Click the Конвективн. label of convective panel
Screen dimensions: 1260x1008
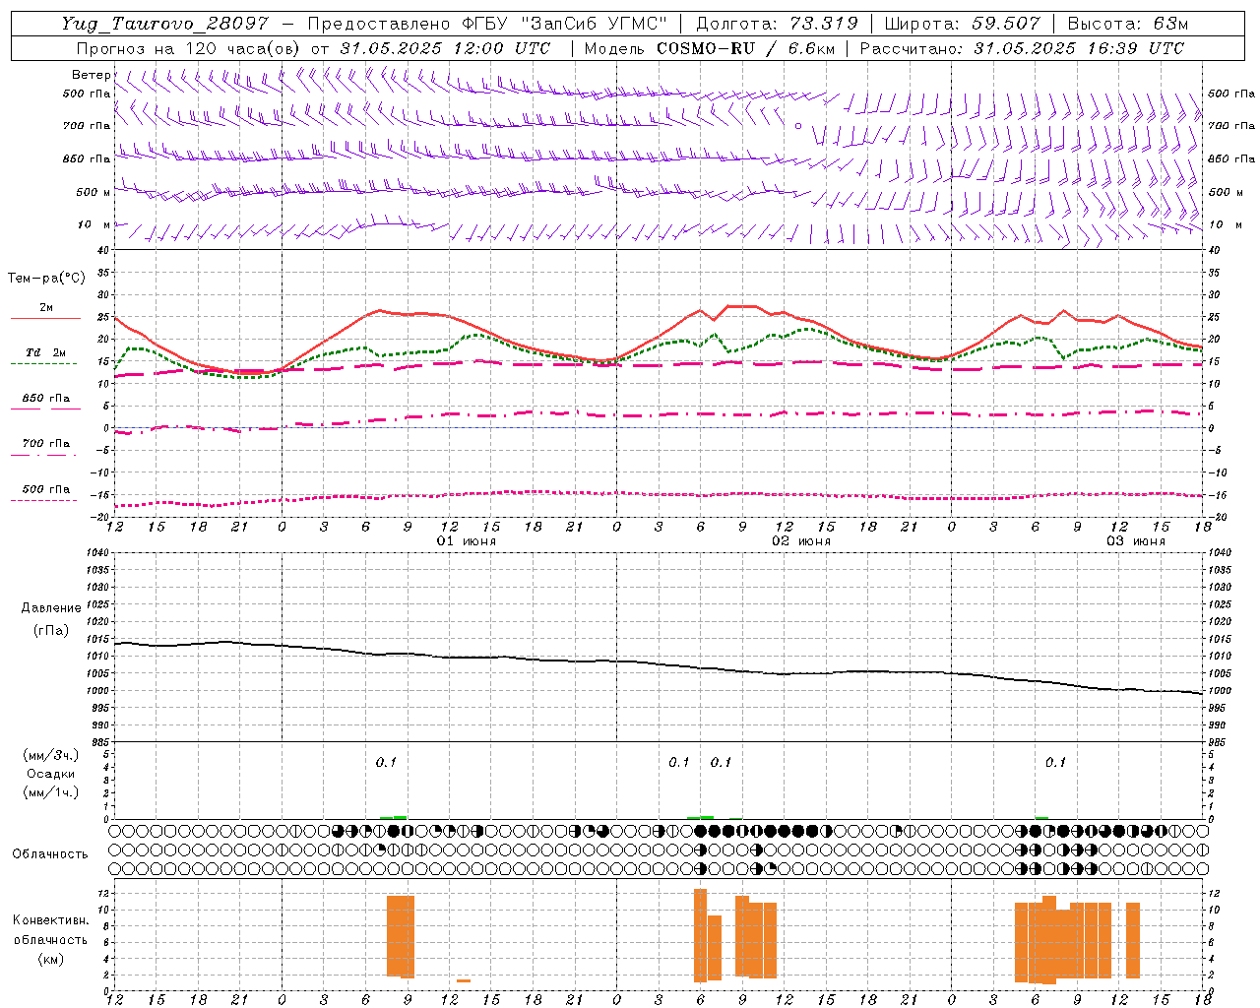[x=51, y=920]
